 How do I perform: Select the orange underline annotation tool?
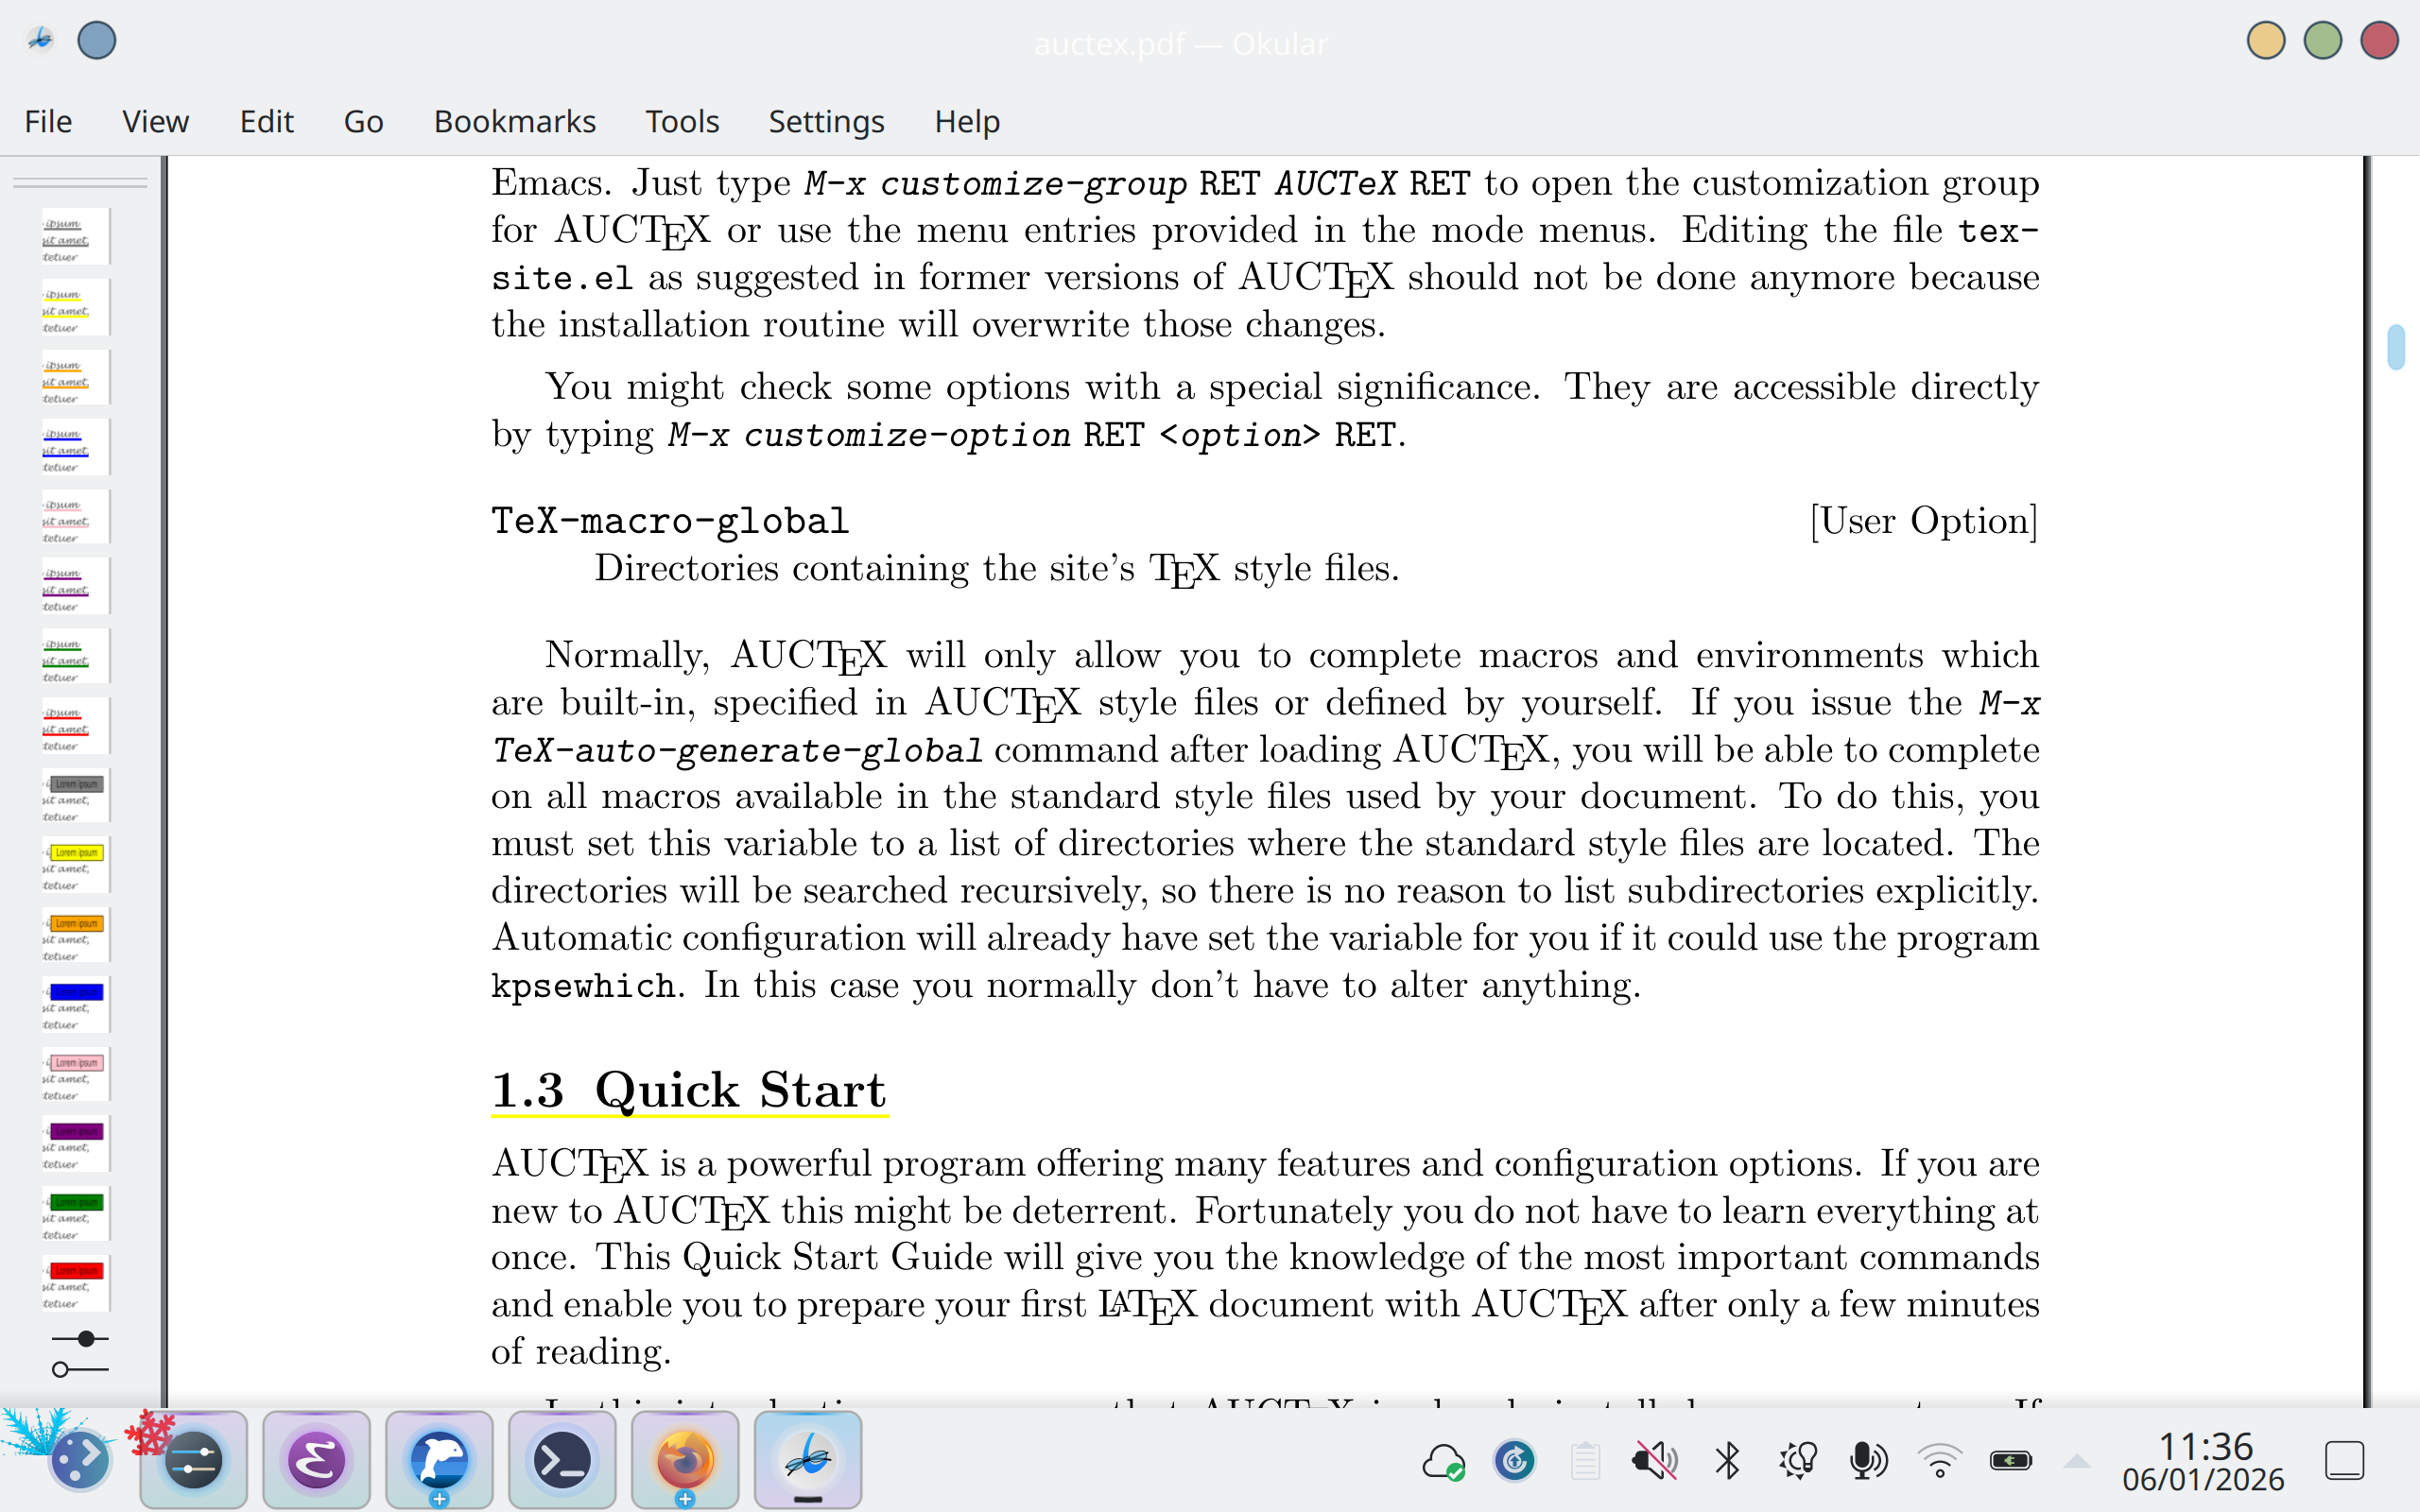[x=75, y=379]
